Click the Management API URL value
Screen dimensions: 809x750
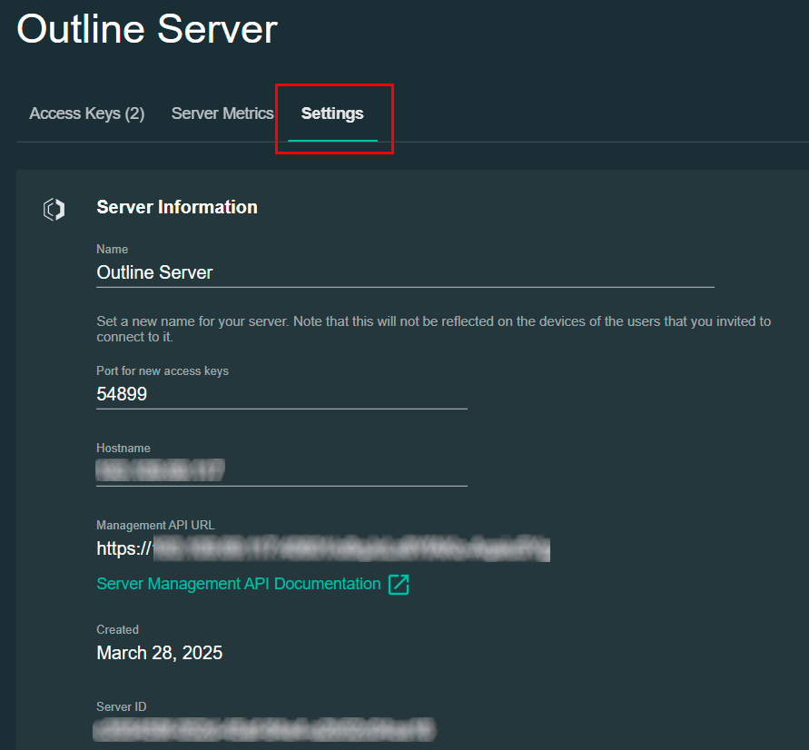pyautogui.click(x=323, y=548)
